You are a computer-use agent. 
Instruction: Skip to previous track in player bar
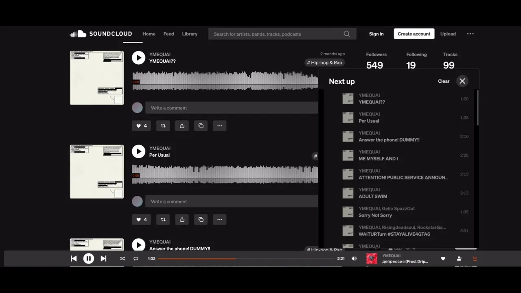74,258
